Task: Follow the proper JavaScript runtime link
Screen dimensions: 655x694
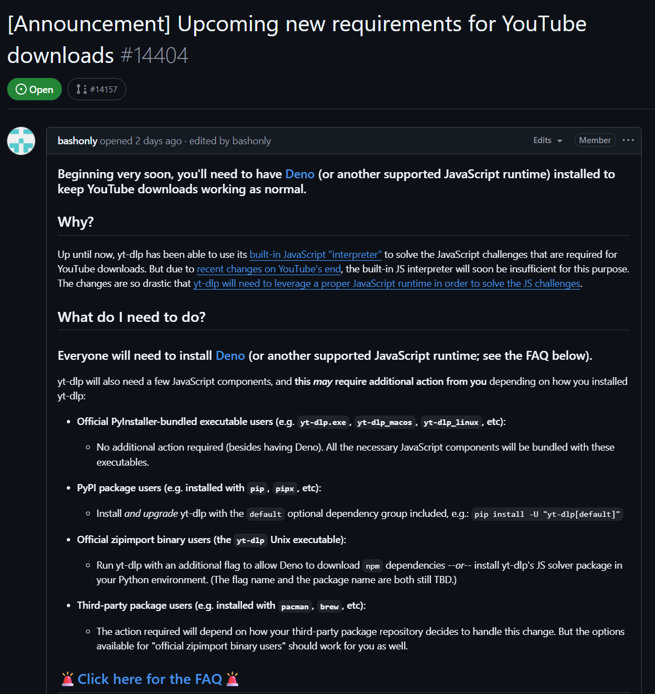Action: click(x=387, y=284)
